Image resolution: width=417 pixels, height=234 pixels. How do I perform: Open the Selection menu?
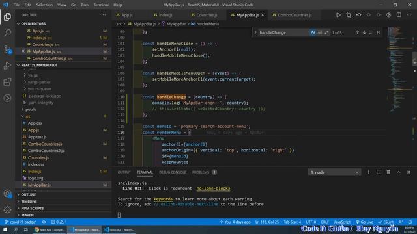click(x=44, y=5)
